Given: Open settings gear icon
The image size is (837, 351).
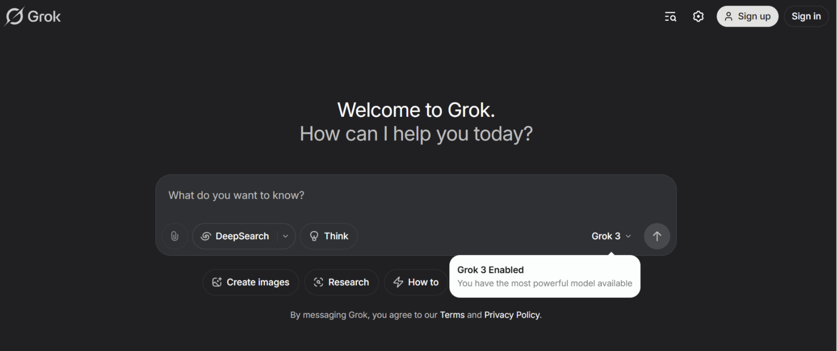Looking at the screenshot, I should click(698, 16).
